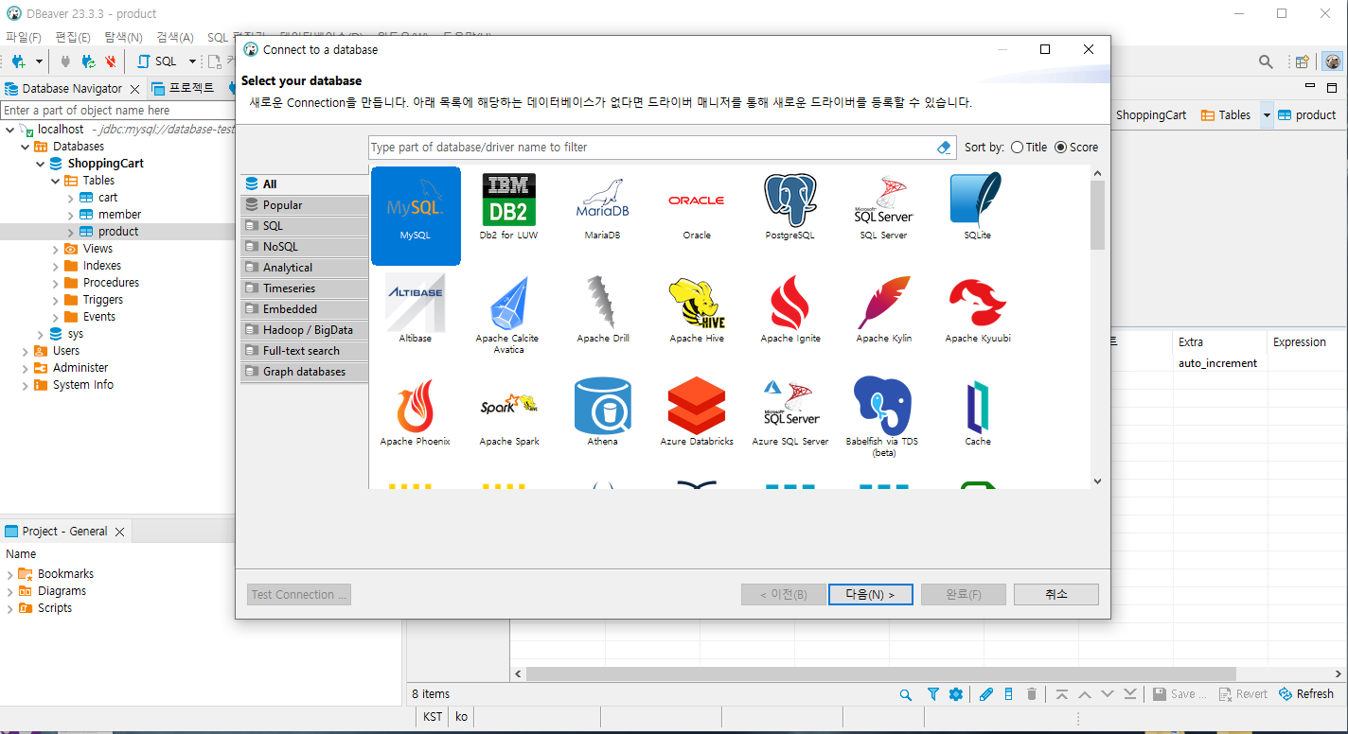Pick the Azure SQL Server driver
Image resolution: width=1348 pixels, height=734 pixels.
(x=790, y=413)
